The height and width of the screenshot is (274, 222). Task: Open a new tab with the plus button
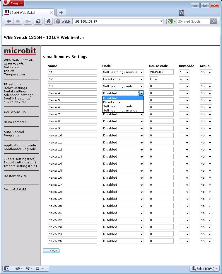(61, 13)
